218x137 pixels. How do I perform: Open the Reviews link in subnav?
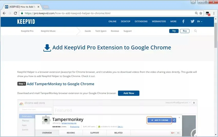(x=115, y=31)
